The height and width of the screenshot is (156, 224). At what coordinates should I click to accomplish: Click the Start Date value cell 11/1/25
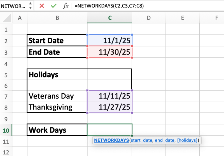pos(110,41)
